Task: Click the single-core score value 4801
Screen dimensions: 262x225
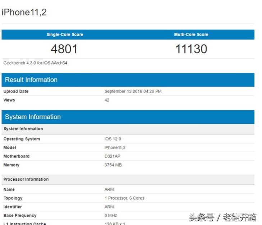Action: pyautogui.click(x=64, y=49)
